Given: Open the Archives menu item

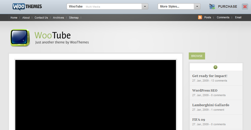Looking at the screenshot, I should [58, 18].
